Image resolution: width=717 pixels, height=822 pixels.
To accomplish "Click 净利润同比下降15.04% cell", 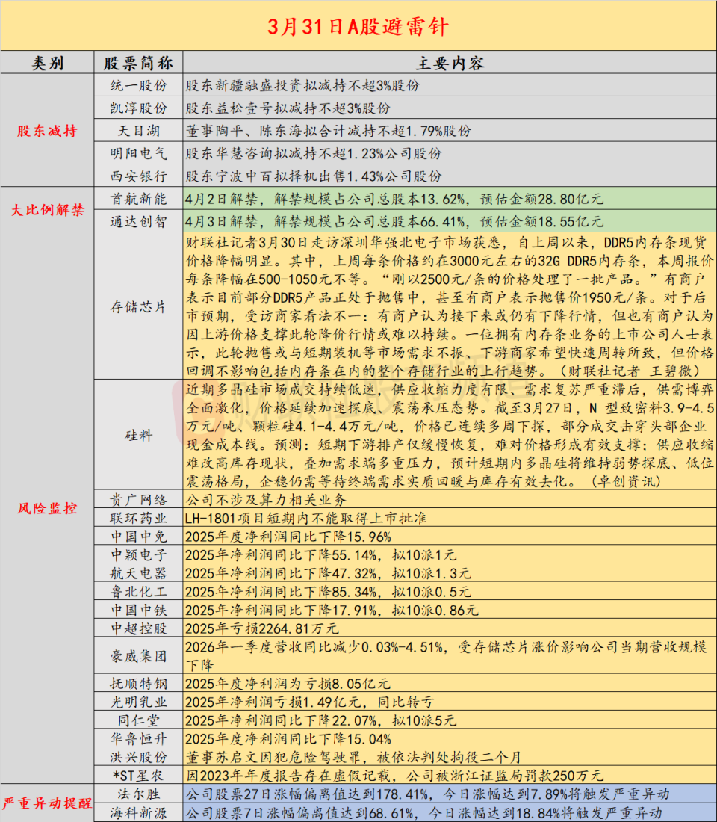I will 450,738.
